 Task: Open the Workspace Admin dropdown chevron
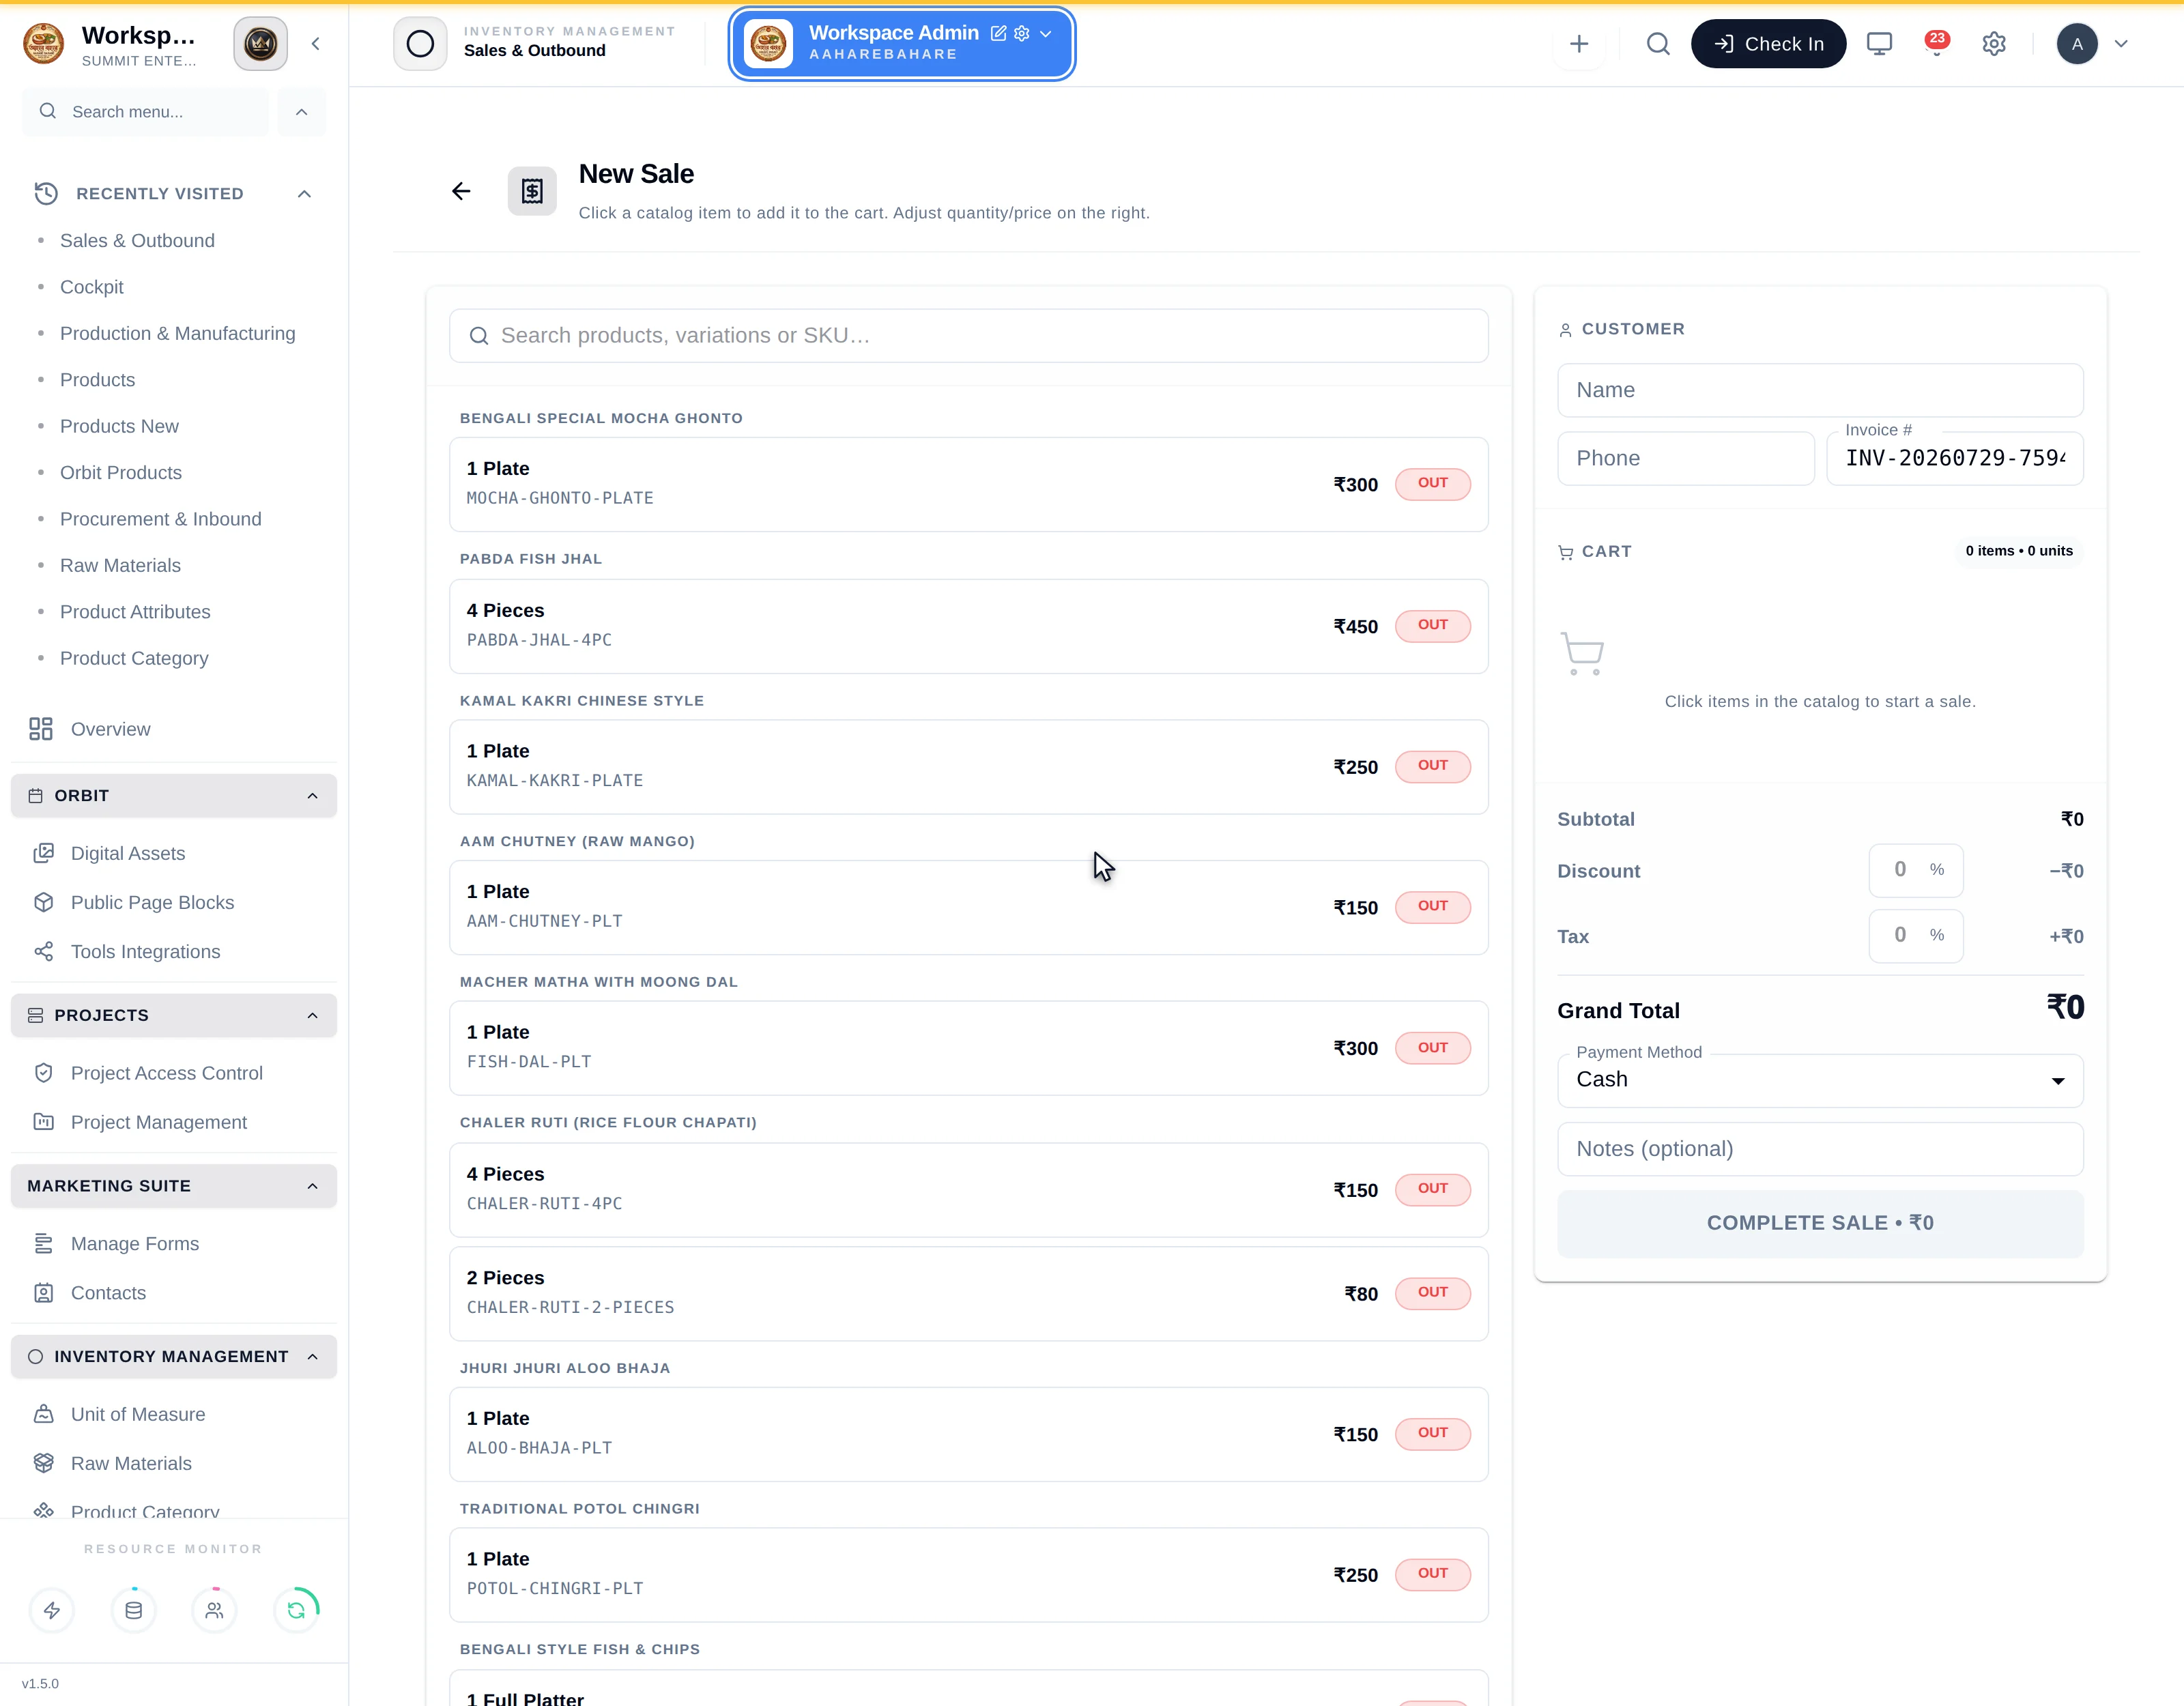click(x=1045, y=33)
